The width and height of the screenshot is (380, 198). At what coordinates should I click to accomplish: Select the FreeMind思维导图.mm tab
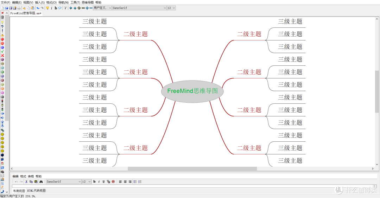[26, 13]
